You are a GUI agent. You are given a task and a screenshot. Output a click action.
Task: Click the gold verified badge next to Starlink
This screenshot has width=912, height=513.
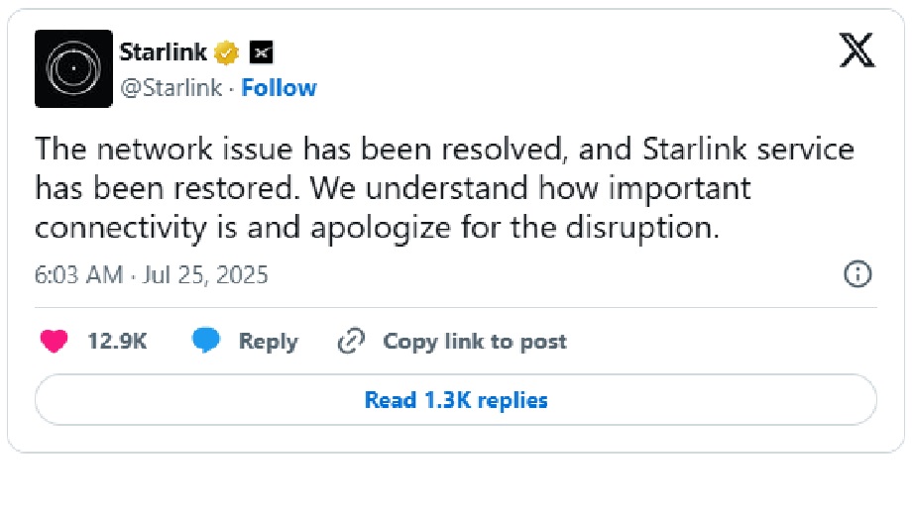coord(228,51)
